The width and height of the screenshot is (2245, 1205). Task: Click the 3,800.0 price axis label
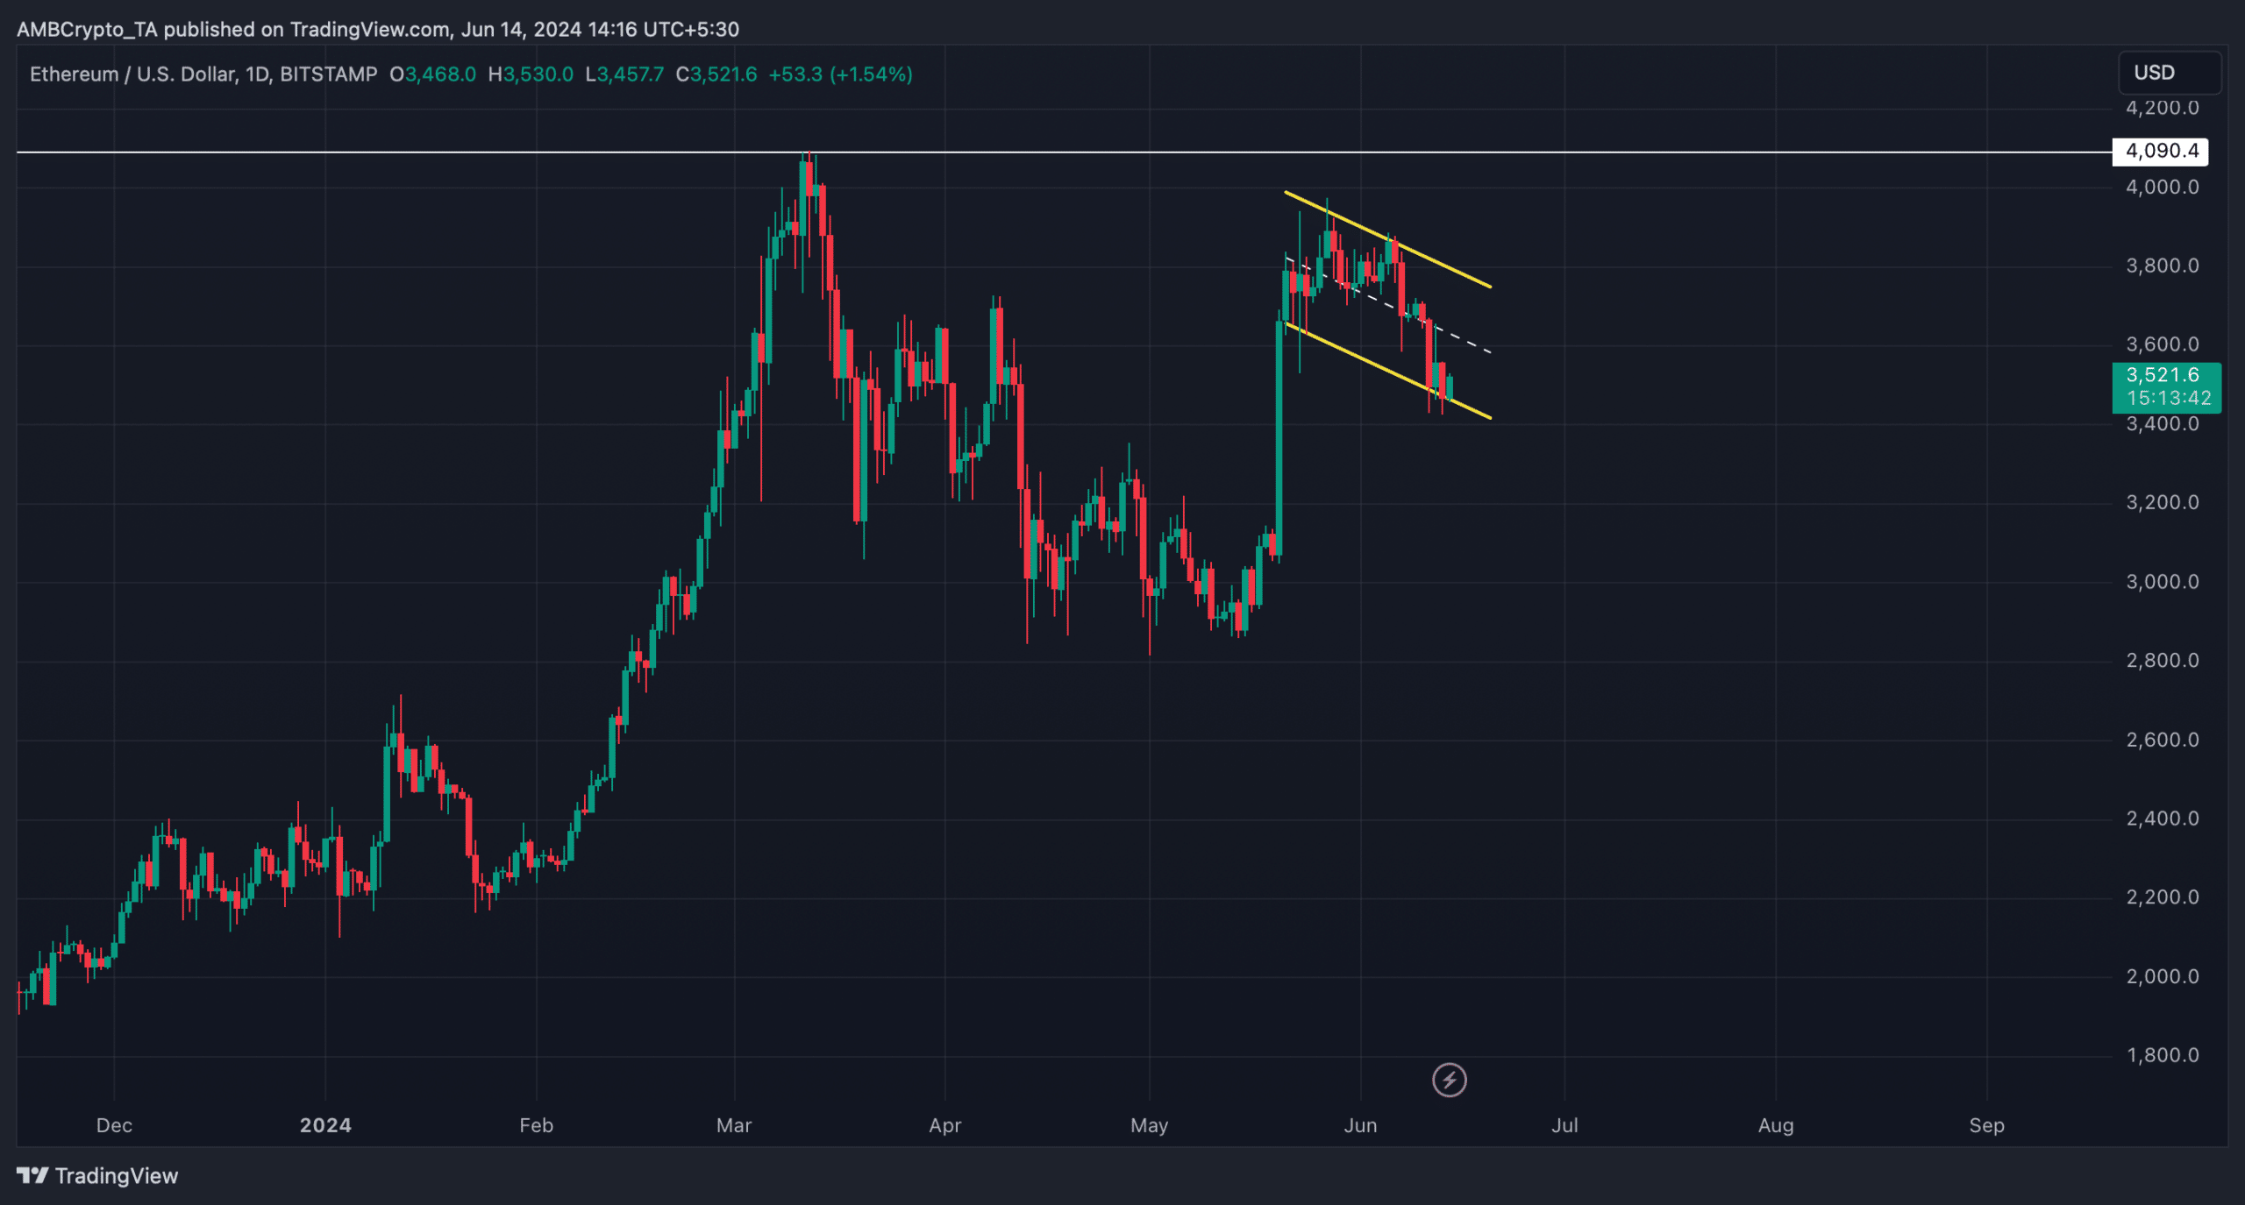(x=2163, y=266)
